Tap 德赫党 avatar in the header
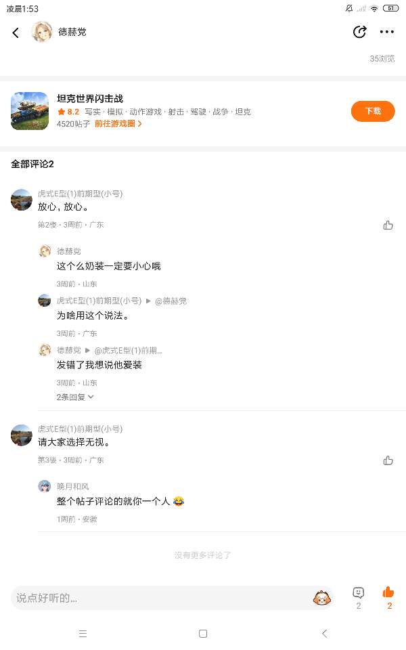Image resolution: width=406 pixels, height=650 pixels. click(x=42, y=32)
